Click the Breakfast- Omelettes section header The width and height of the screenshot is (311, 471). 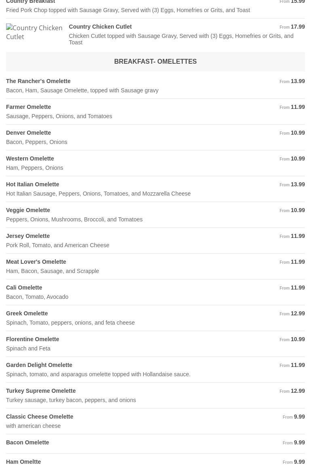point(155,62)
